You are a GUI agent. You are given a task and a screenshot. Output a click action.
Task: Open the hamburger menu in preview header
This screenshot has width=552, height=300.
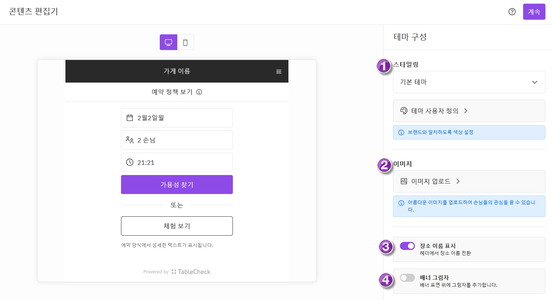point(279,72)
